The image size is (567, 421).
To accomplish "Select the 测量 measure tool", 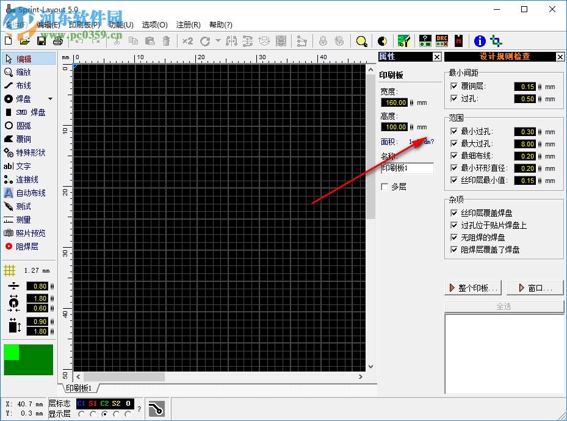I will coord(21,219).
